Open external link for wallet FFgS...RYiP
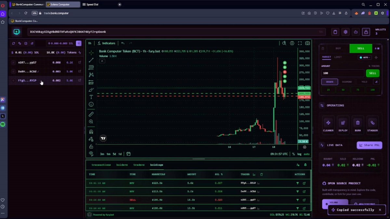 pyautogui.click(x=80, y=80)
